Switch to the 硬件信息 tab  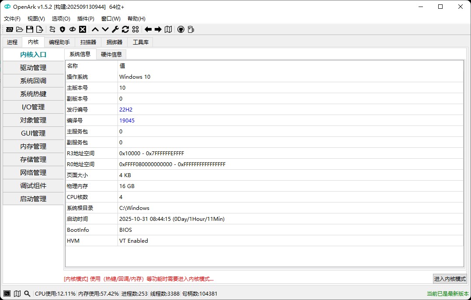111,54
